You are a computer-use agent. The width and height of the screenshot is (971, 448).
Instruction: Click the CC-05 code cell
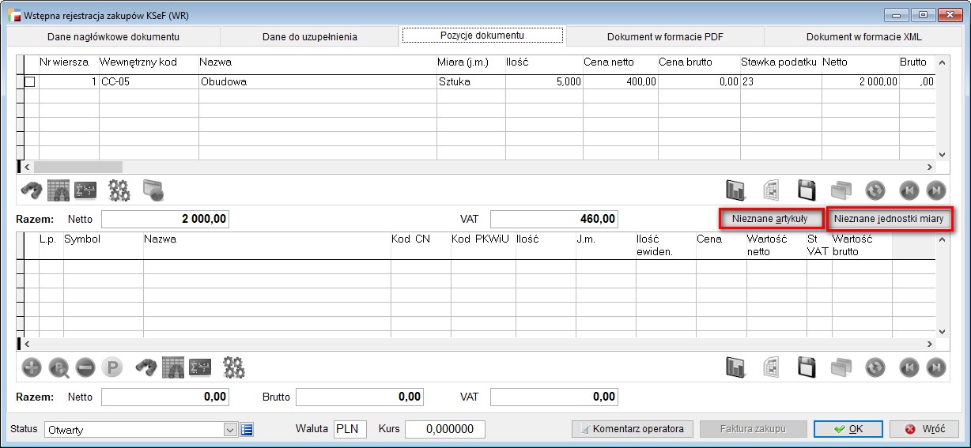coord(149,81)
